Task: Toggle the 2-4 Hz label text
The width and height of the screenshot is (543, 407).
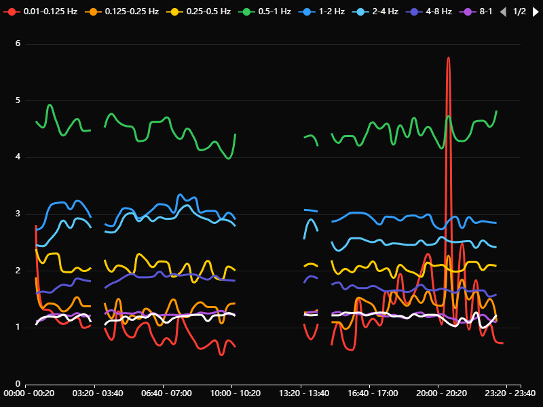Action: coord(385,12)
